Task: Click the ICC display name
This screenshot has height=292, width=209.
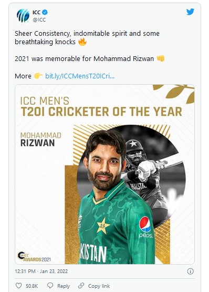Action: pyautogui.click(x=36, y=12)
